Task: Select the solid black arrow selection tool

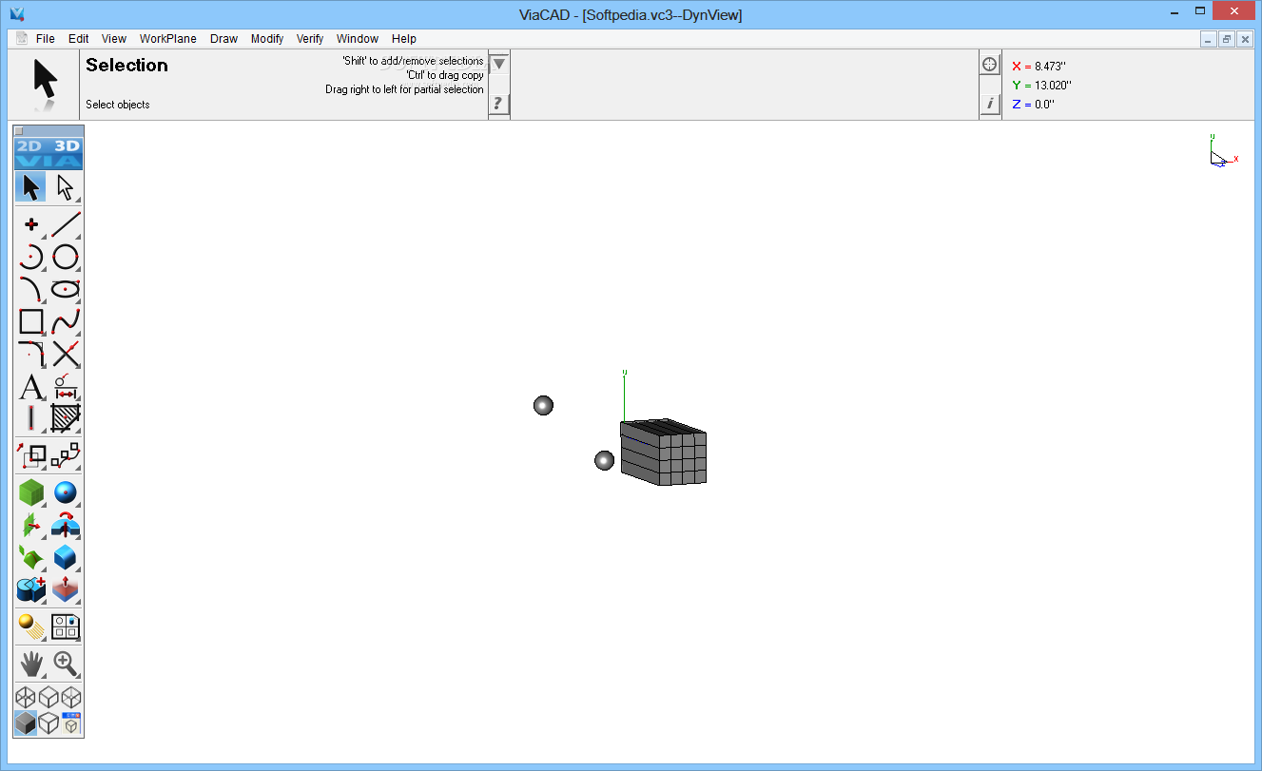Action: (x=31, y=187)
